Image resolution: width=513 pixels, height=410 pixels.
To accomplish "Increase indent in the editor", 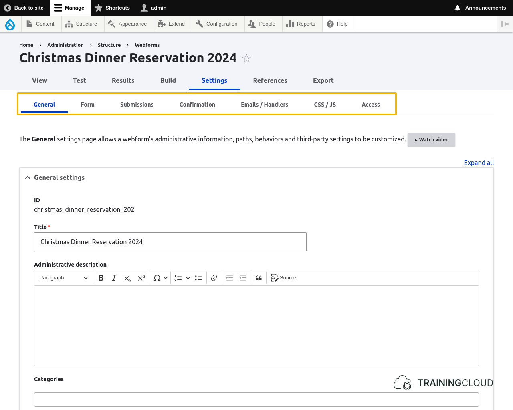I will click(x=230, y=278).
